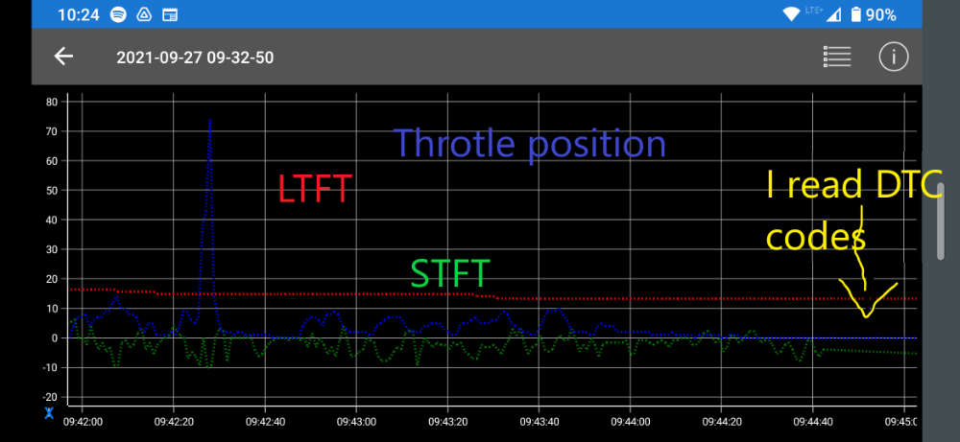Click the peak of the blue throttle spike
This screenshot has height=442, width=960.
click(x=209, y=120)
